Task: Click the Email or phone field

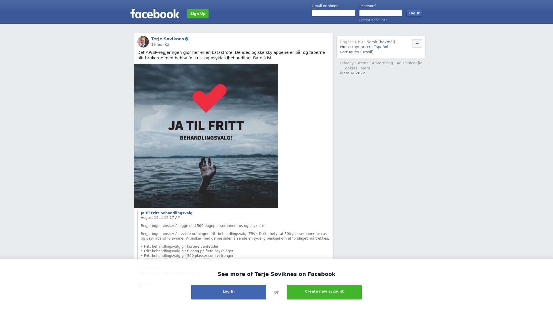Action: pos(334,13)
